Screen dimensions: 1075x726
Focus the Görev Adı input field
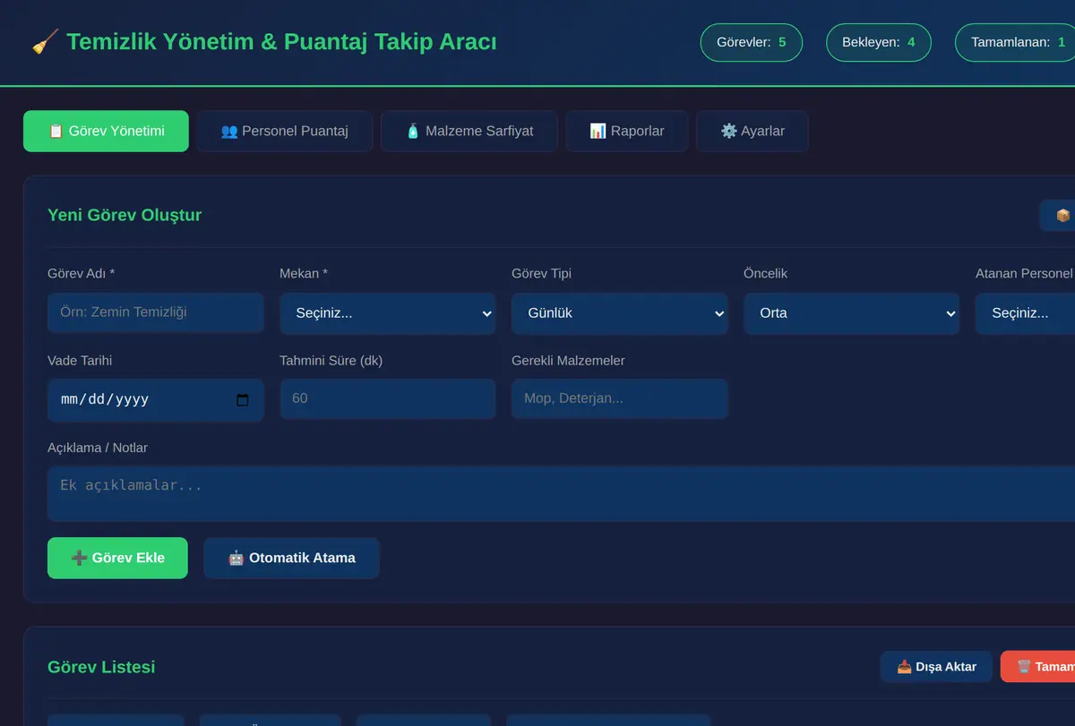click(156, 312)
